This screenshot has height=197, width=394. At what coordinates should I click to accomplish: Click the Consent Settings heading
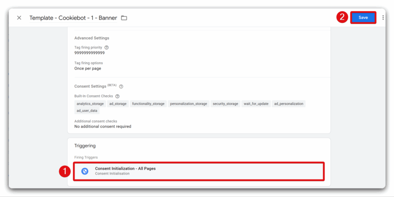click(90, 86)
